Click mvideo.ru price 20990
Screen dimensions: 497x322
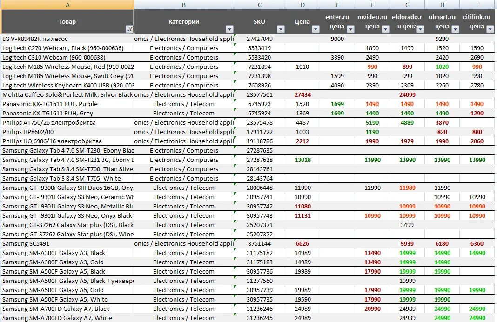pyautogui.click(x=372, y=309)
